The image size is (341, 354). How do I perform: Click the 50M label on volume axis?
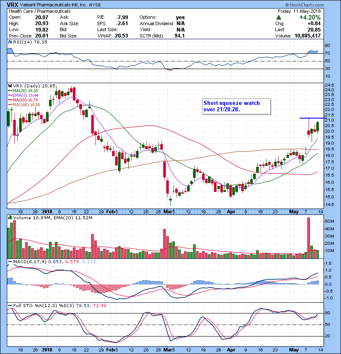pos(329,221)
